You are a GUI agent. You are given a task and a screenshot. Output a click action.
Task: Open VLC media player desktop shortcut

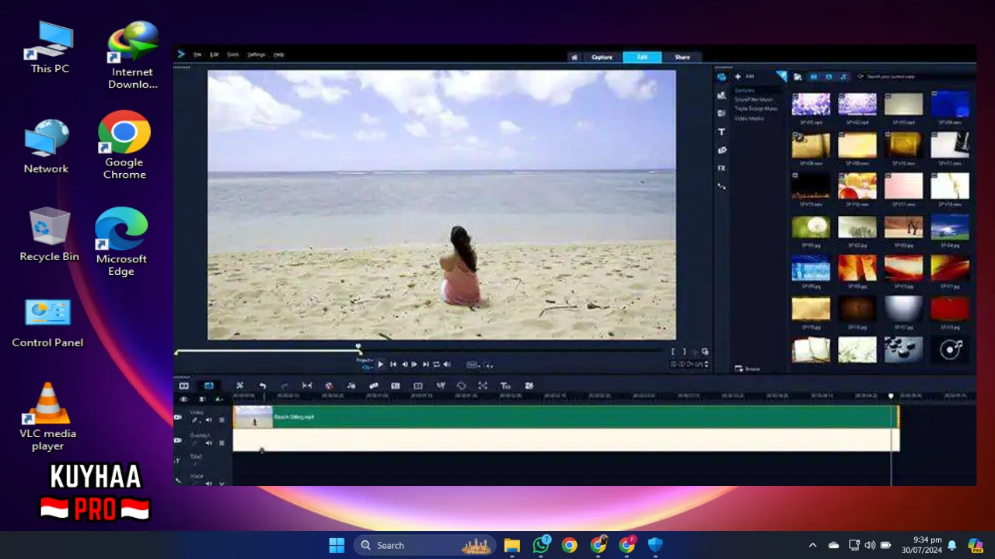[x=48, y=417]
